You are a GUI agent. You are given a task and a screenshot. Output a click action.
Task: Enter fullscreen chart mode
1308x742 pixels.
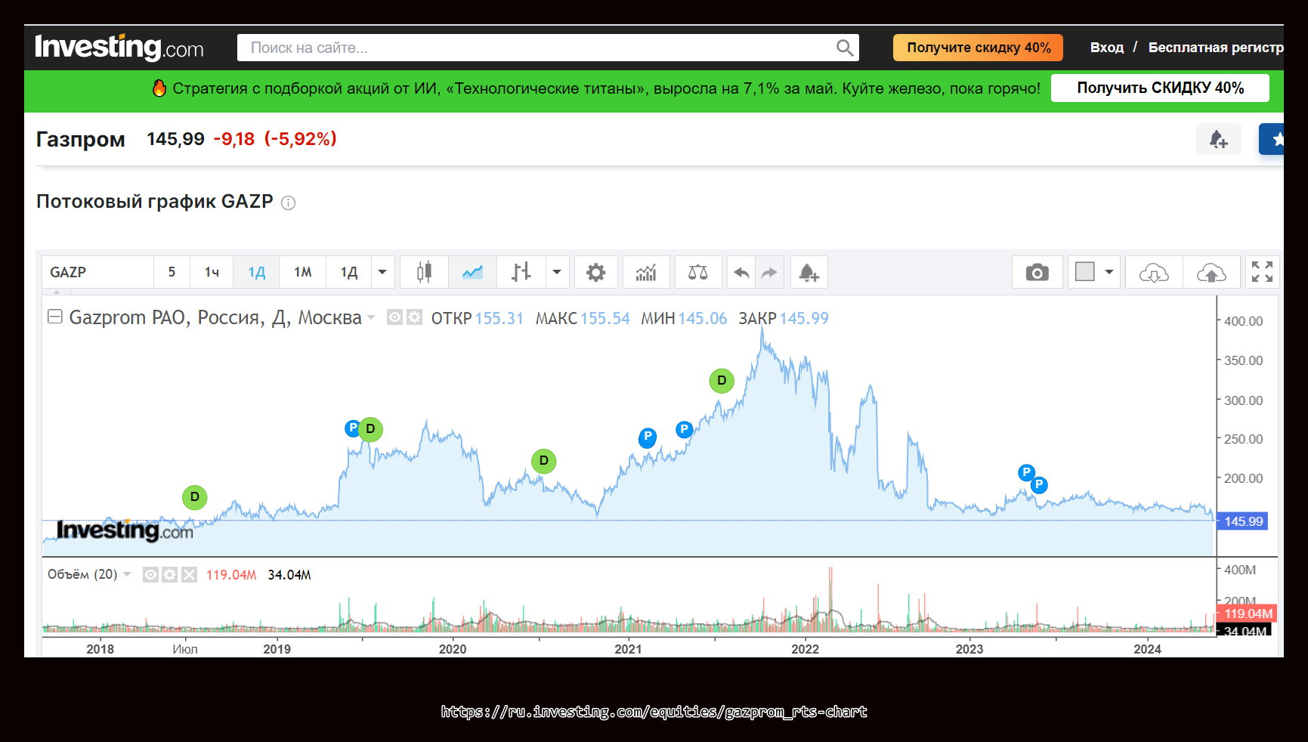[x=1262, y=272]
